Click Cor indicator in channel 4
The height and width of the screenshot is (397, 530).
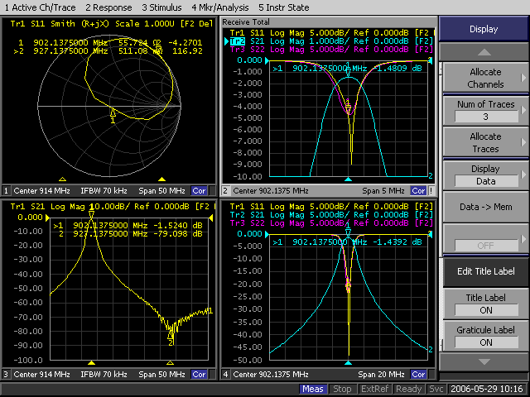click(x=418, y=375)
